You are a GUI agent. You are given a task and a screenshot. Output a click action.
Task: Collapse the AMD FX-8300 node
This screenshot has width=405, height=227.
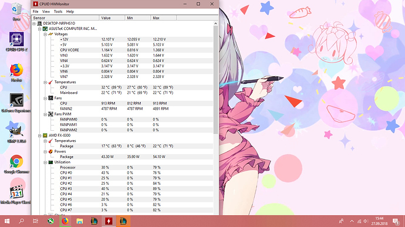(39, 135)
